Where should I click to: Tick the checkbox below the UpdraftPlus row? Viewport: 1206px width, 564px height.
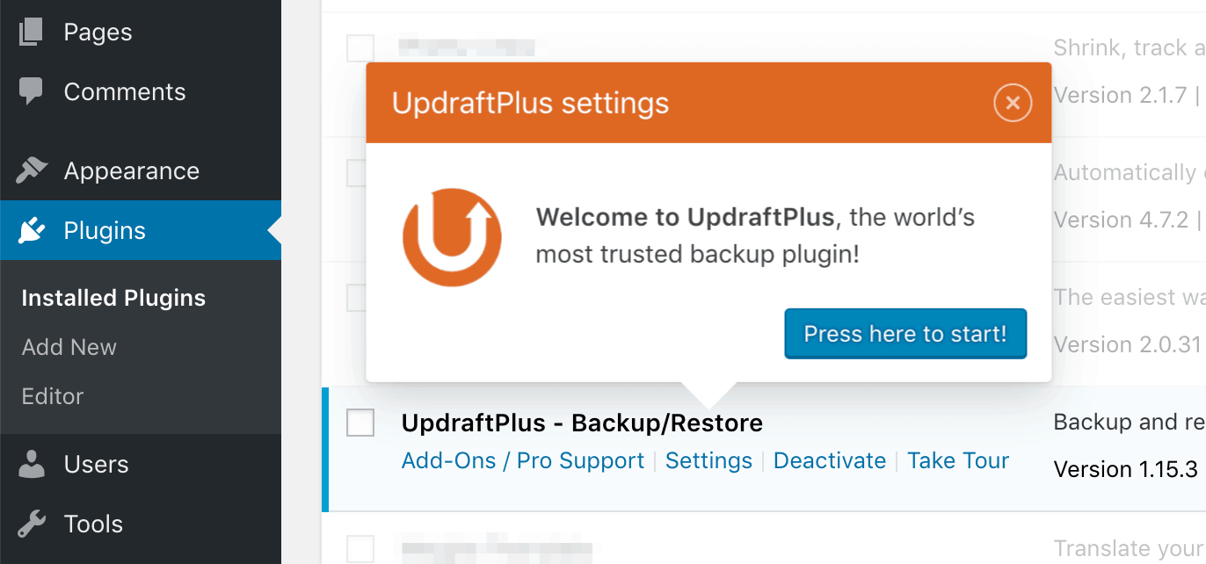click(x=360, y=548)
